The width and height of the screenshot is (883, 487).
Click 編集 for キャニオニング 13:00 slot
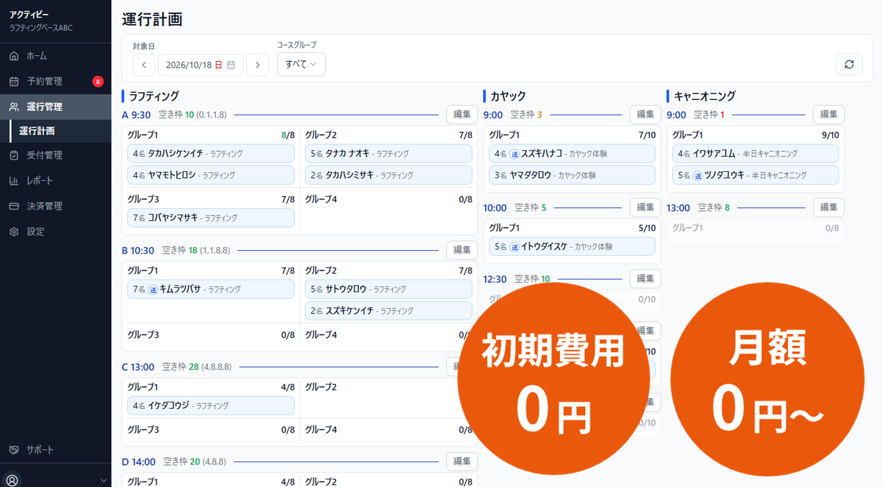coord(829,207)
